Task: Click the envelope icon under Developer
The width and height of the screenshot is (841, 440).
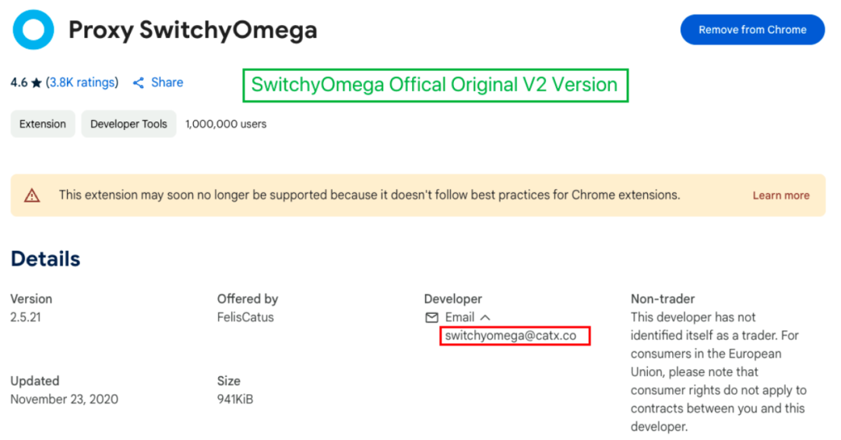Action: [431, 318]
